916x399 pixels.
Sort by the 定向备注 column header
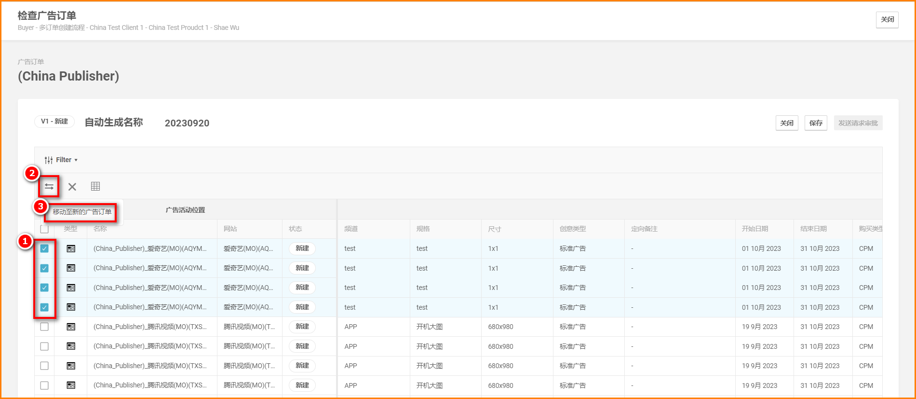645,229
